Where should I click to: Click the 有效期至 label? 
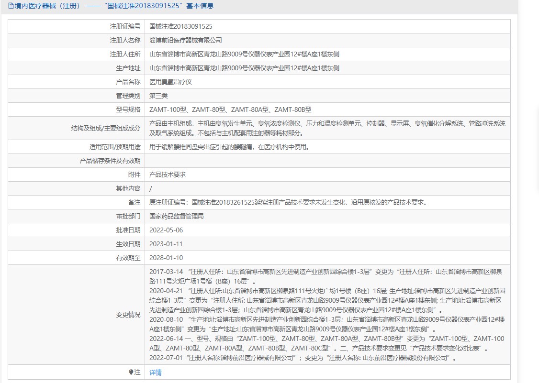pyautogui.click(x=128, y=258)
